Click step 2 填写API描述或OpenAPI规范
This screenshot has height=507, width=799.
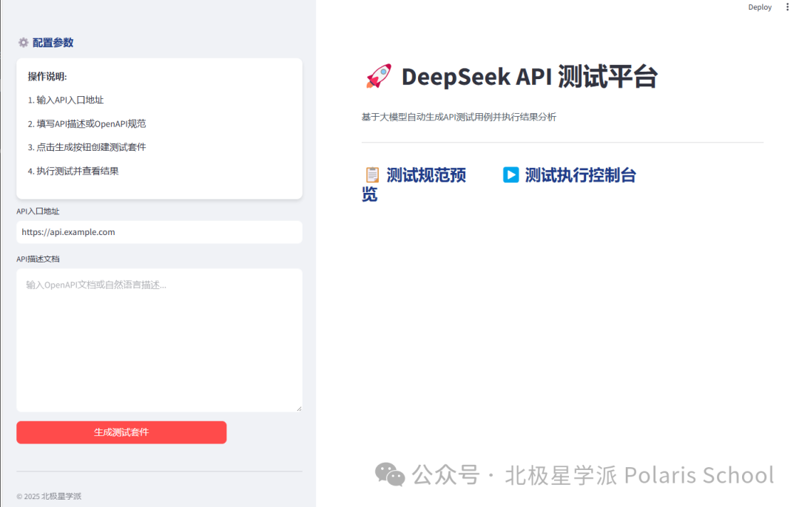[x=87, y=123]
